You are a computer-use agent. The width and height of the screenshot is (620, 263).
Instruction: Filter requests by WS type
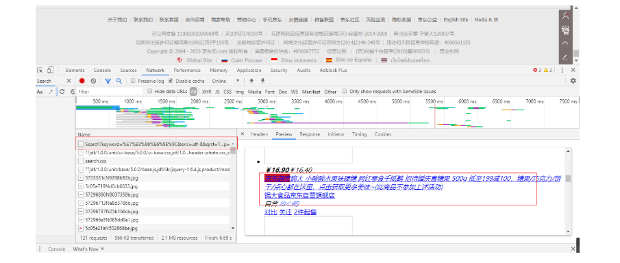click(294, 91)
